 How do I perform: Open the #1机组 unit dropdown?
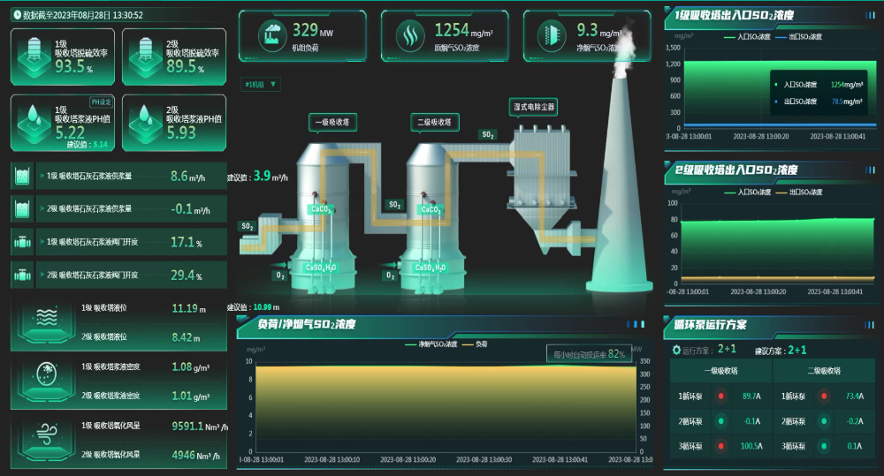coord(261,85)
